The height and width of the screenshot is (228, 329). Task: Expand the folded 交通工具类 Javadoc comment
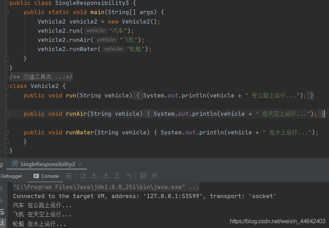(x=7, y=77)
